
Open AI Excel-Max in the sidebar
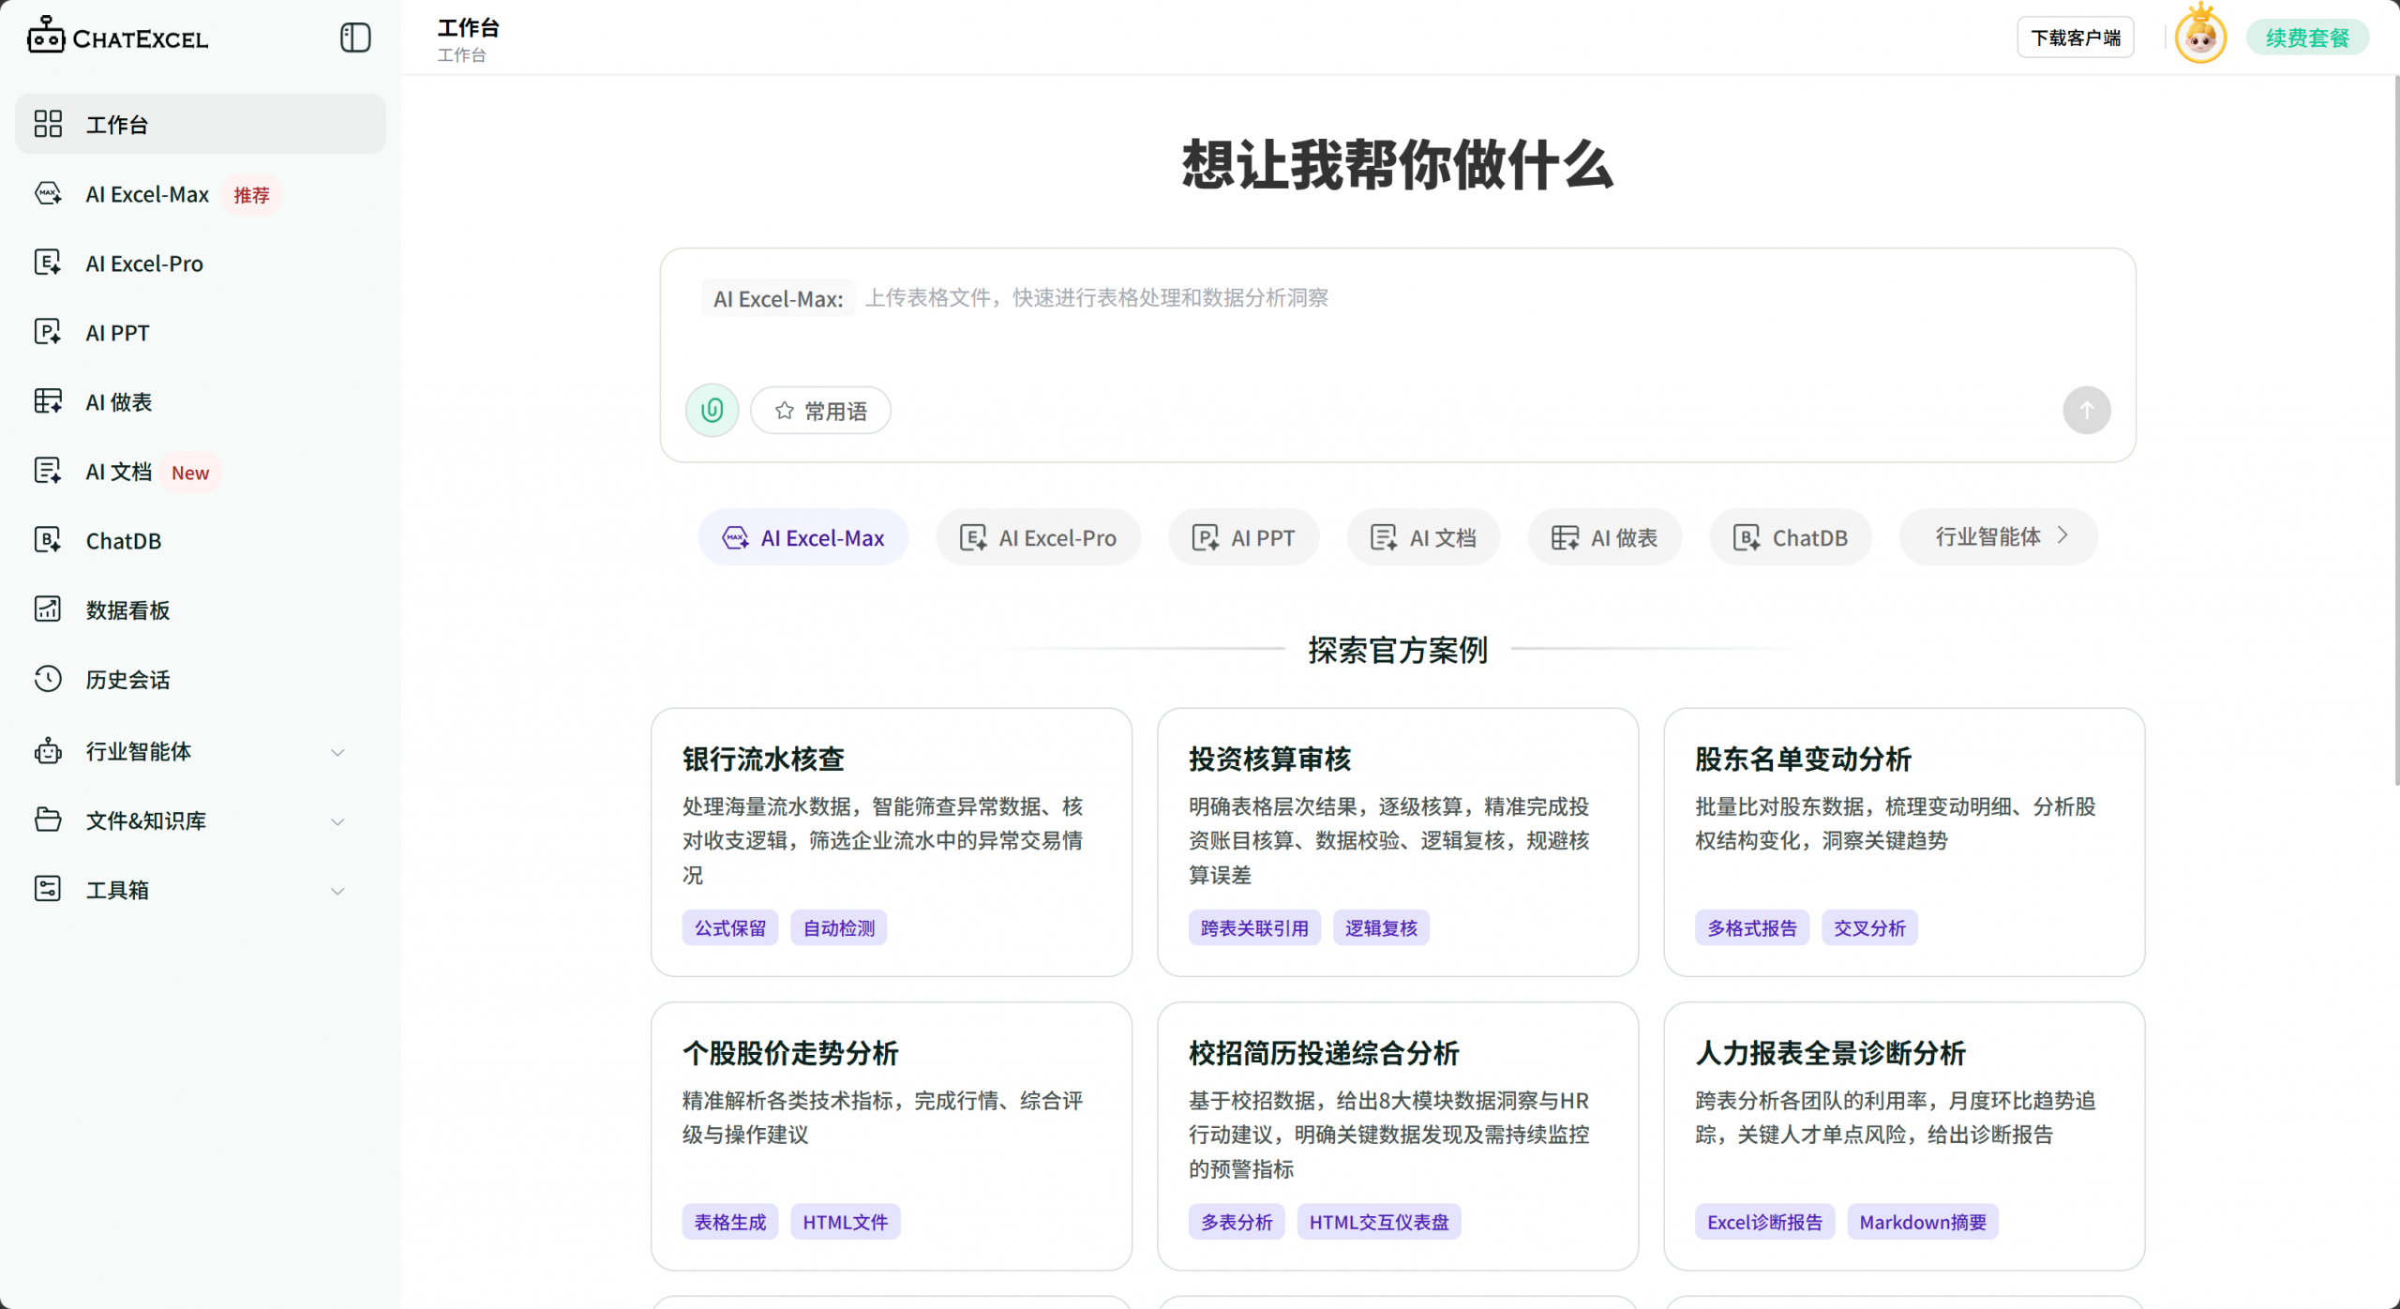click(x=200, y=194)
